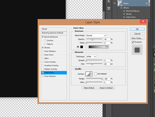Enable the Inner Shadow checkbox
This screenshot has width=155, height=117.
pyautogui.click(x=43, y=51)
